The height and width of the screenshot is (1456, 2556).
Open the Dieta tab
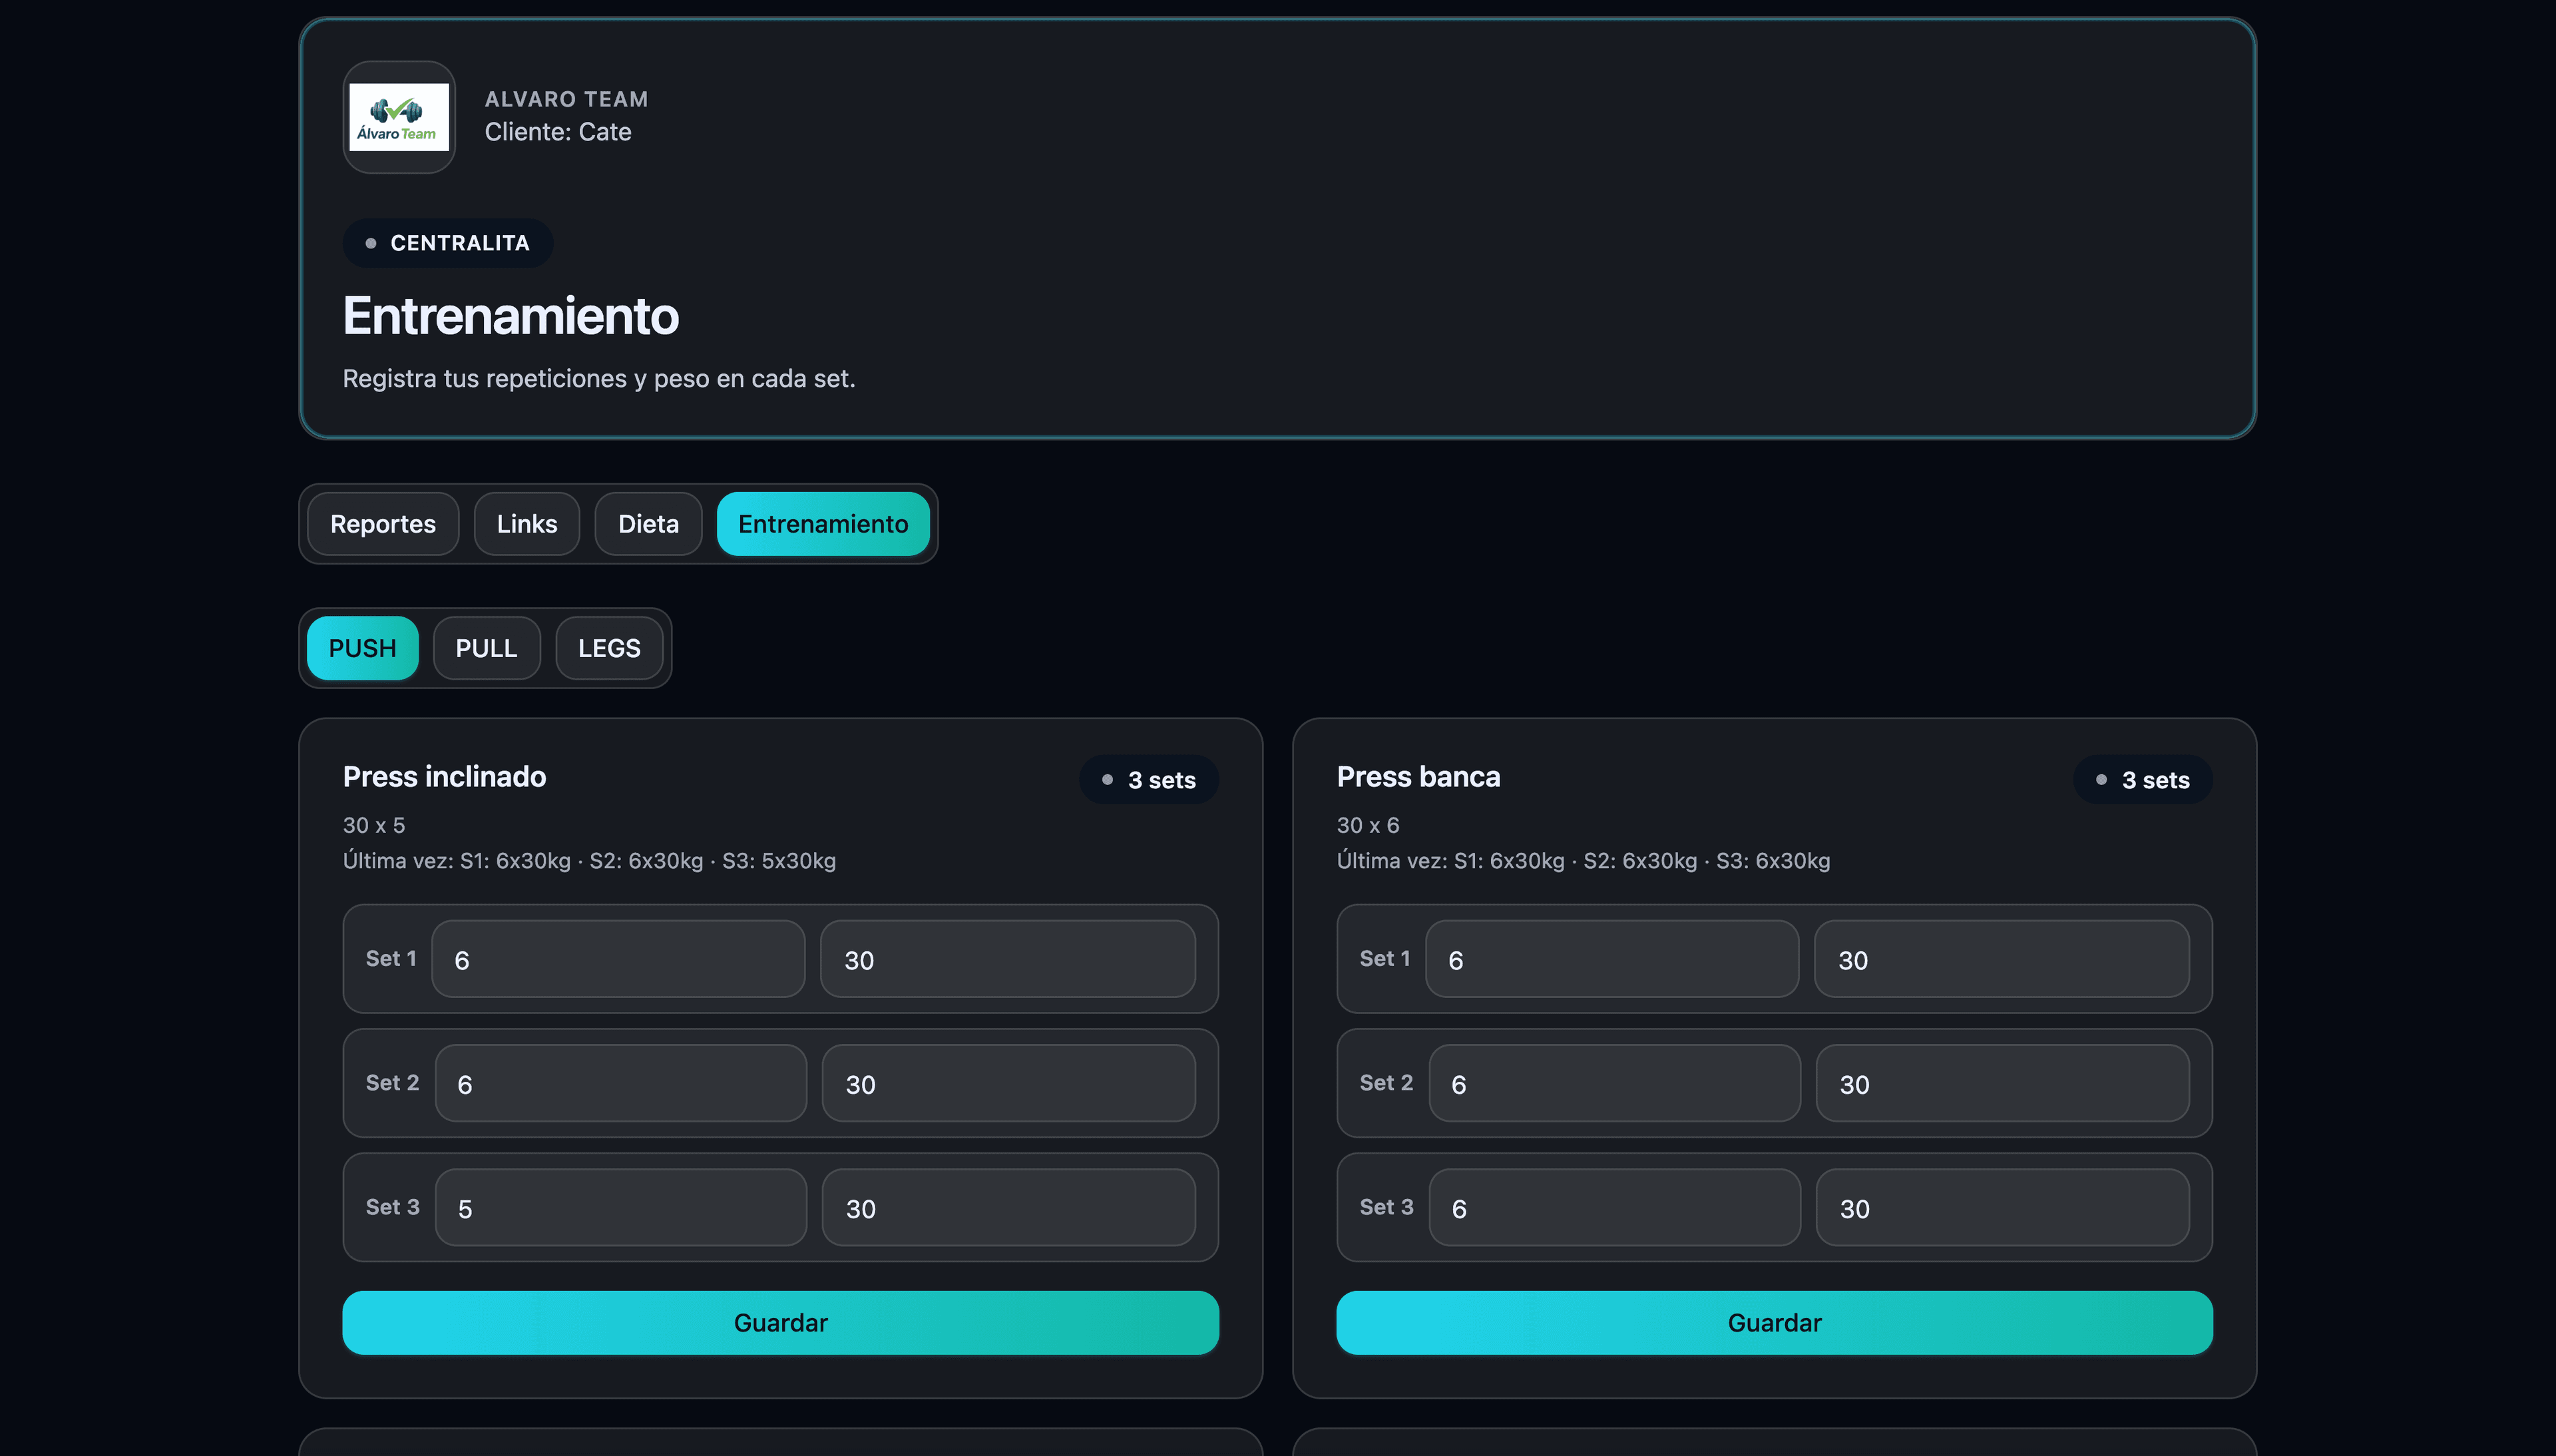click(x=648, y=524)
